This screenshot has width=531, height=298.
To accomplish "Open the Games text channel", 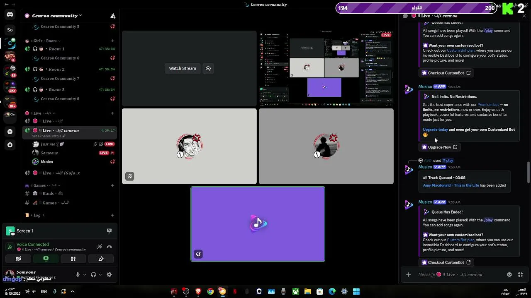I will click(x=70, y=203).
